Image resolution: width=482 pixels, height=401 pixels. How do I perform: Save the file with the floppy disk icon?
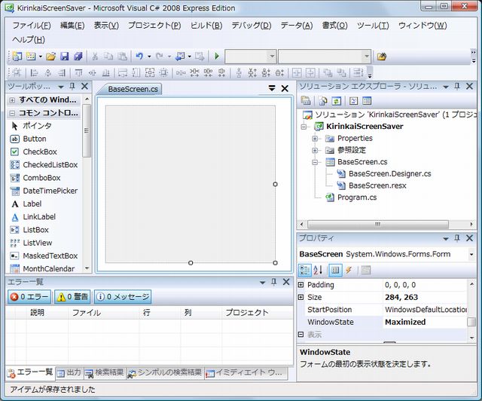(x=64, y=57)
